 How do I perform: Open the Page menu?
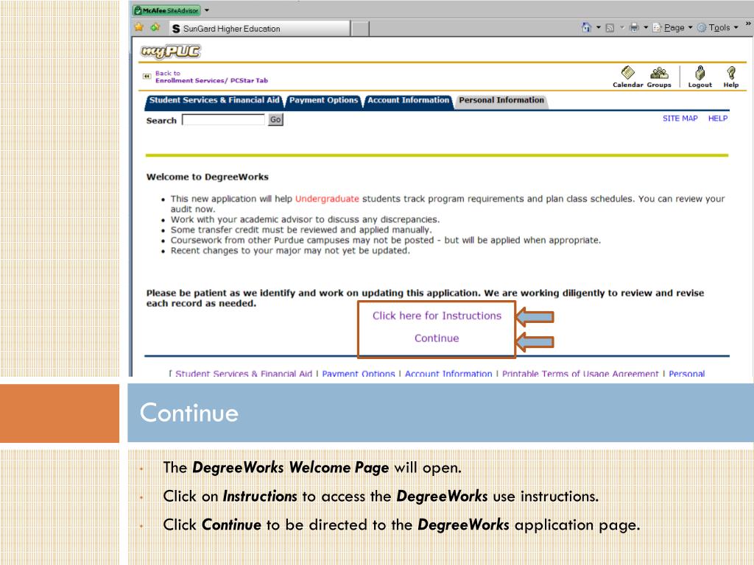click(x=672, y=28)
